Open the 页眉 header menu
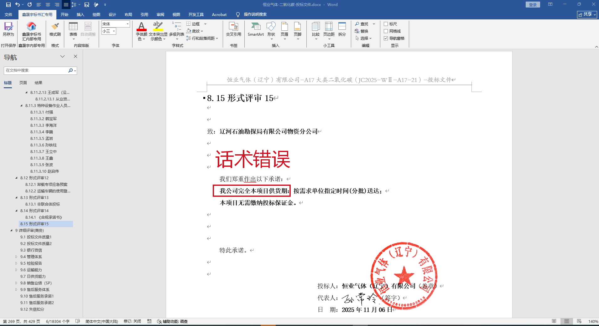The image size is (599, 326). [x=284, y=31]
